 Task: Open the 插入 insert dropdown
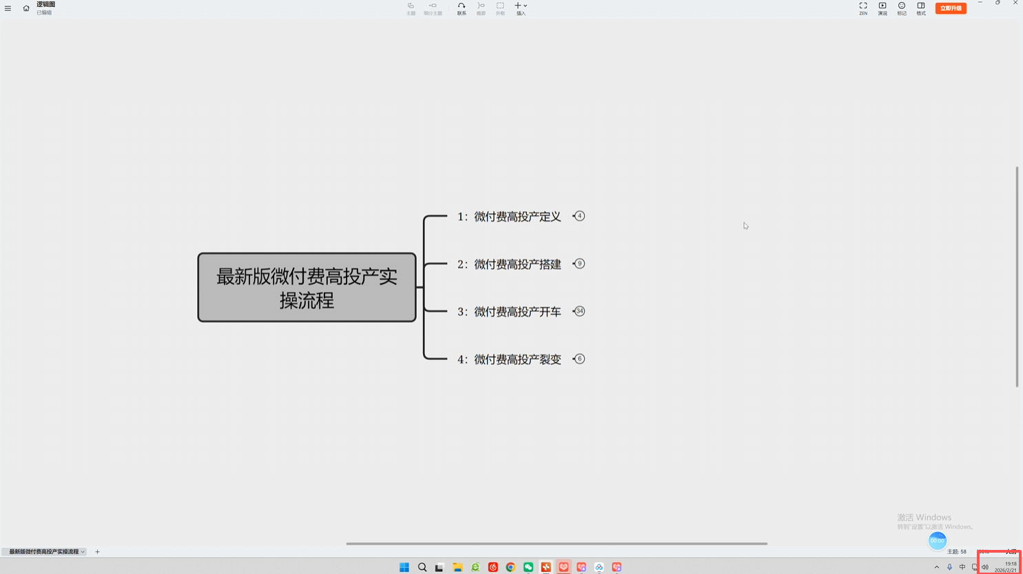point(521,8)
